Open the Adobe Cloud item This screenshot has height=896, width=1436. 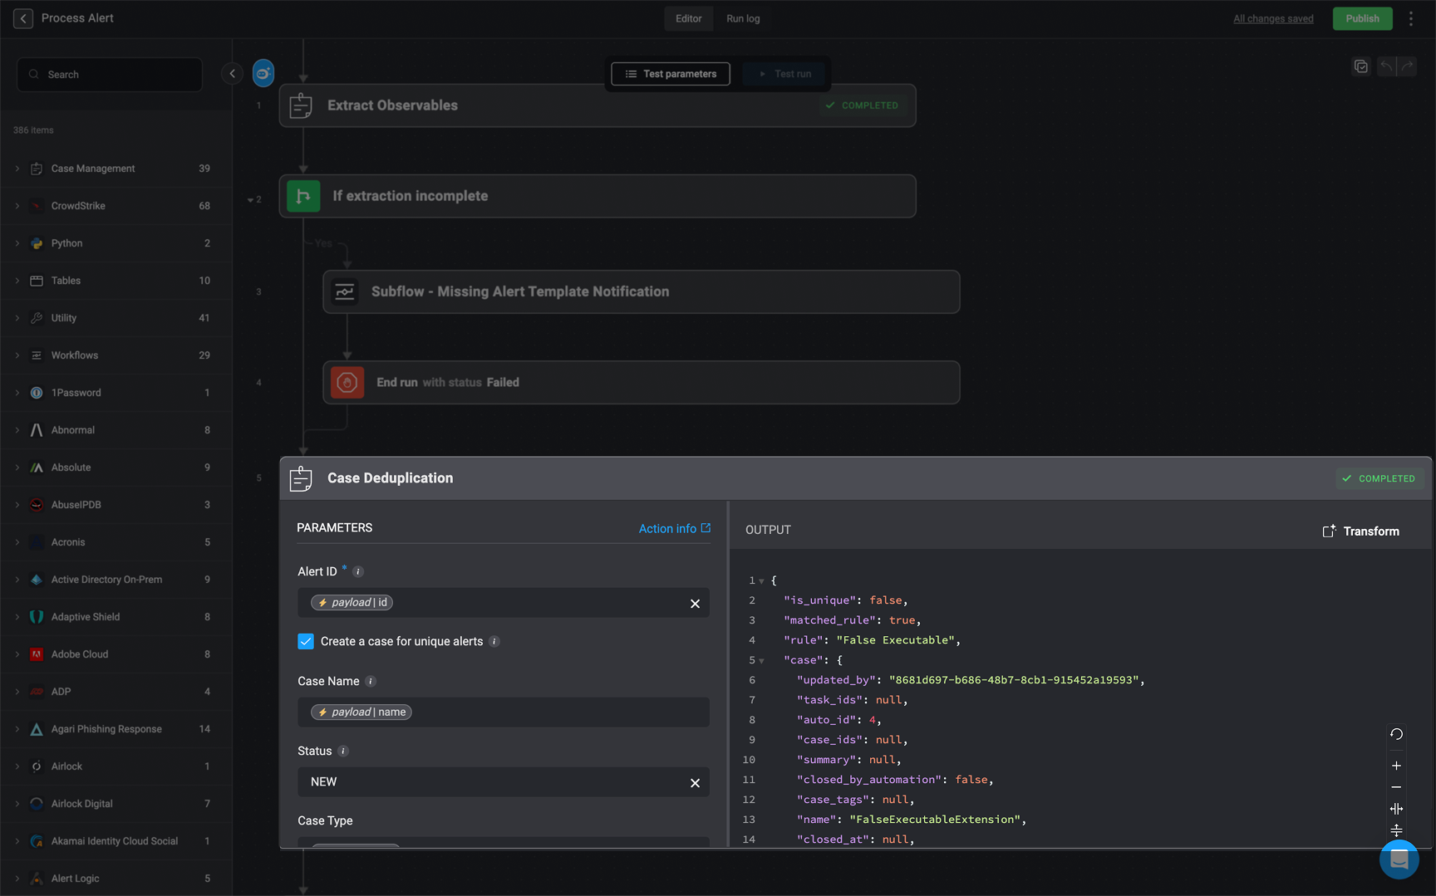click(x=116, y=654)
